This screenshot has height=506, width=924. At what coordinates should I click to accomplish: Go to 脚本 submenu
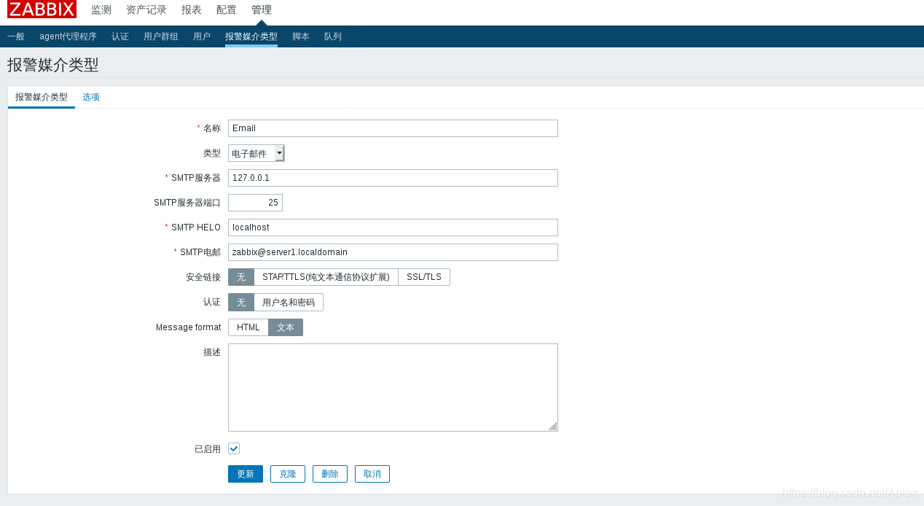point(301,36)
